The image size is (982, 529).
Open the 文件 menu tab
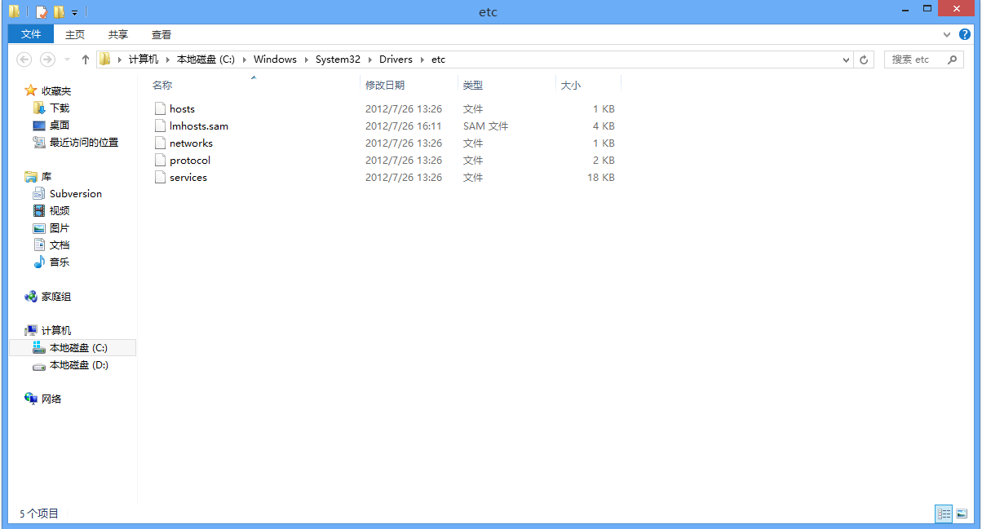31,34
